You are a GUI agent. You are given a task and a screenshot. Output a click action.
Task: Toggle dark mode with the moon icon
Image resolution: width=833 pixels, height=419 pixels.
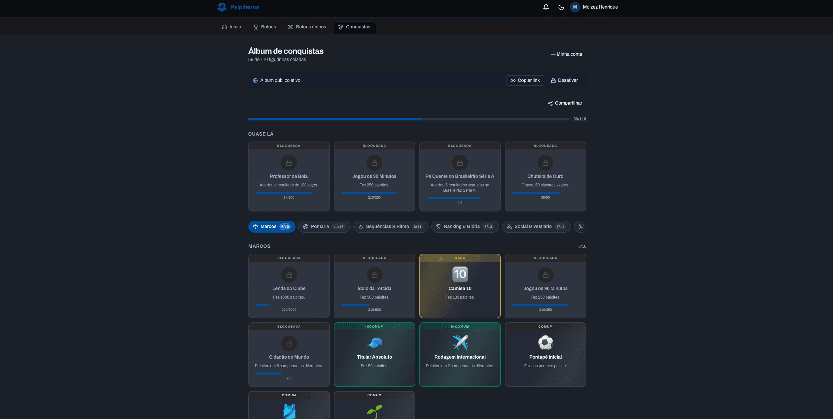(x=561, y=7)
